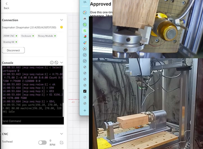Image resolution: width=203 pixels, height=149 pixels.
Task: Open the red and green icon in the sidebar
Action: (x=85, y=37)
